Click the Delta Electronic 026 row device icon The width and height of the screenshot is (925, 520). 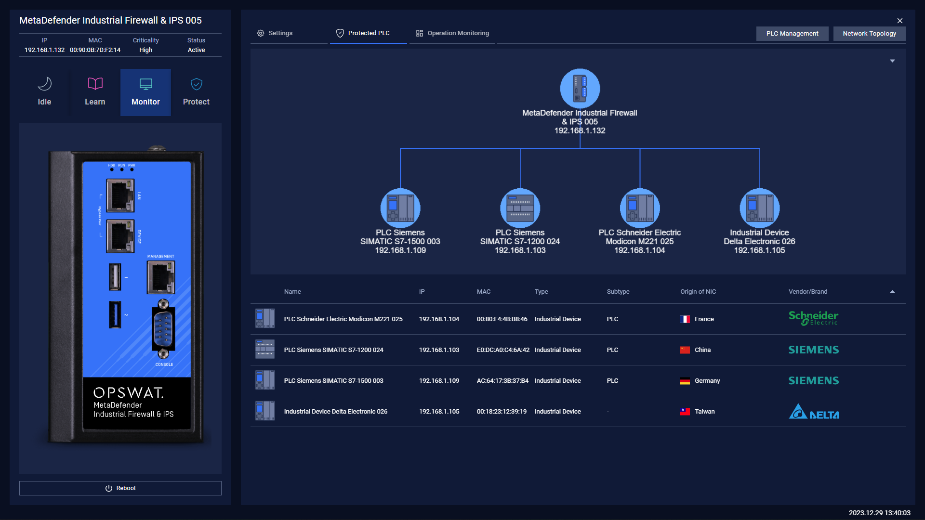[x=265, y=411]
